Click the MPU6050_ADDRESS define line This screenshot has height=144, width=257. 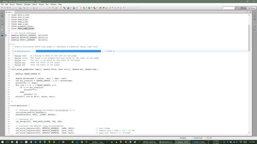(29, 36)
